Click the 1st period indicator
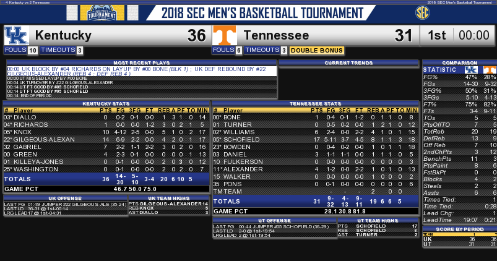The width and height of the screenshot is (497, 261). (437, 35)
